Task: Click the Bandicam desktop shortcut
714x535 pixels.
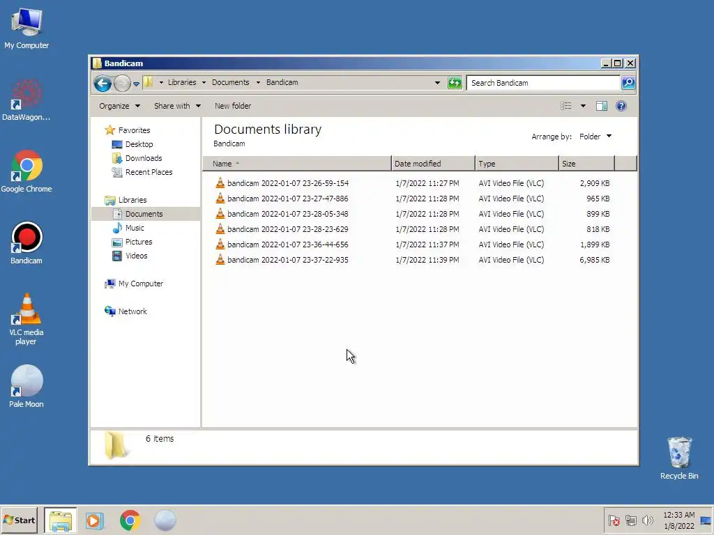Action: click(x=26, y=243)
